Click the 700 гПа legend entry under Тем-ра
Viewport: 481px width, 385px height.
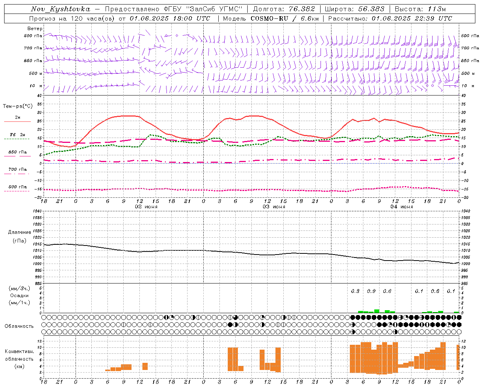pyautogui.click(x=17, y=170)
